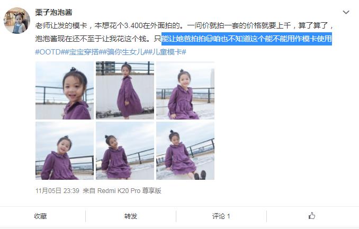Click the highlighted post text
Screen dimensions: 359x229
(x=247, y=39)
